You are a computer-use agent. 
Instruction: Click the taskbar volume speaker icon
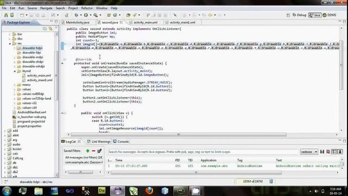pos(316,191)
